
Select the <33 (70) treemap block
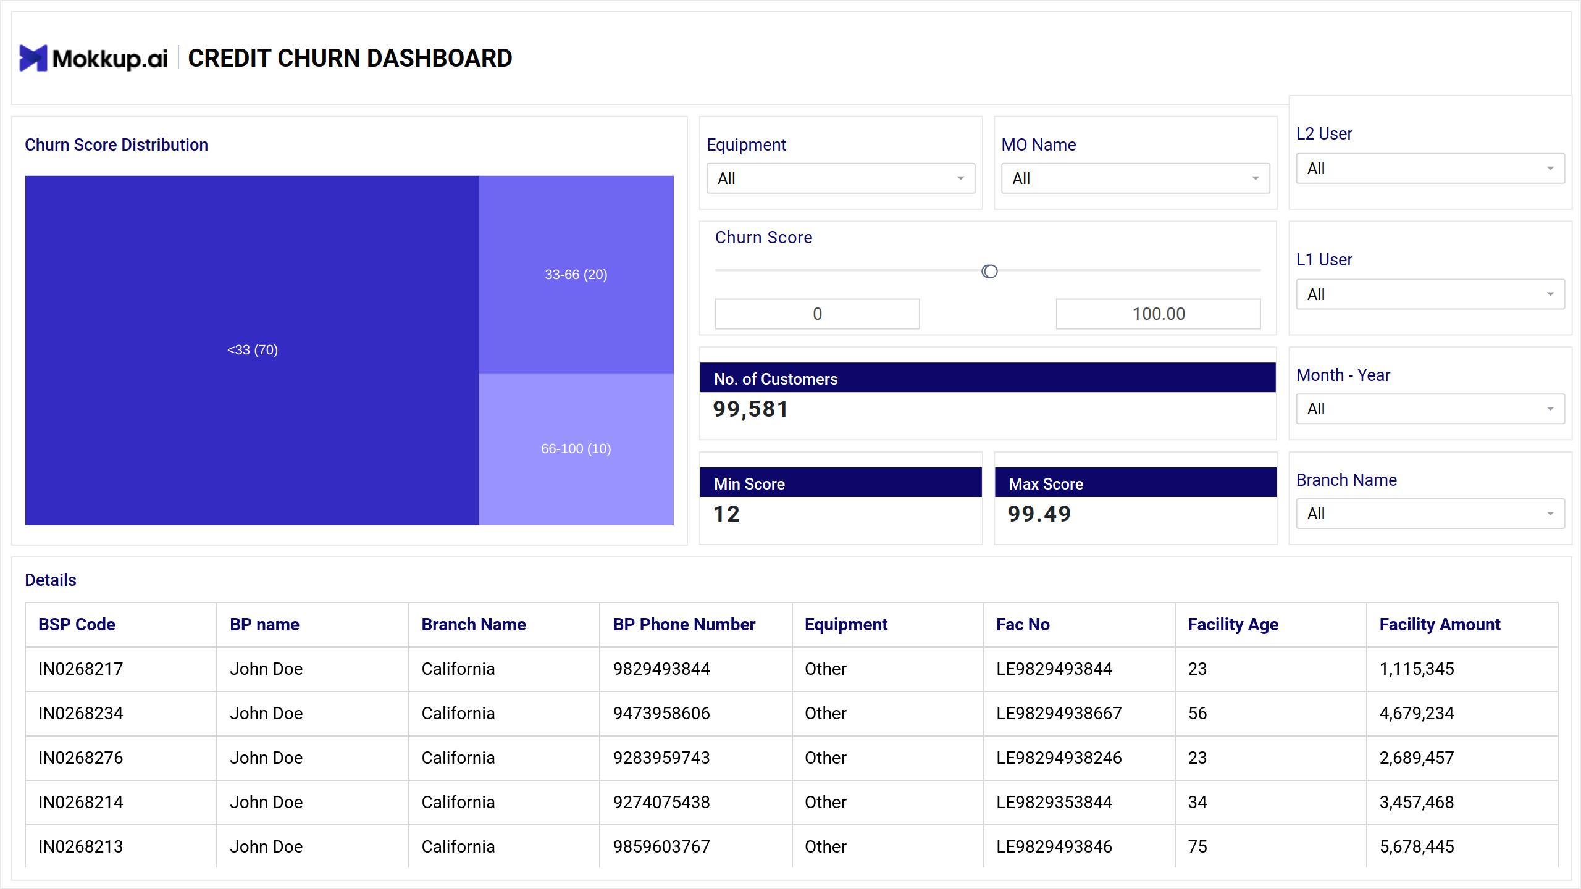[x=252, y=350]
